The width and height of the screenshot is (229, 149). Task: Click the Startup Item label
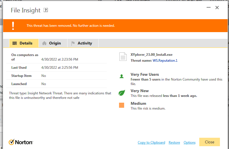click(21, 76)
